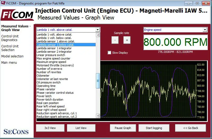Screen dimensions: 212x139
Task: Open the Lambda 1 volt. above catal. dropdown arrow
Action: click(x=98, y=30)
